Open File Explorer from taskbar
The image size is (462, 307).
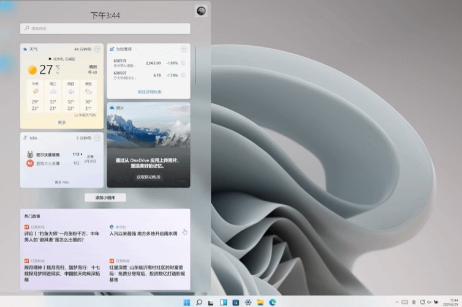tap(260, 302)
